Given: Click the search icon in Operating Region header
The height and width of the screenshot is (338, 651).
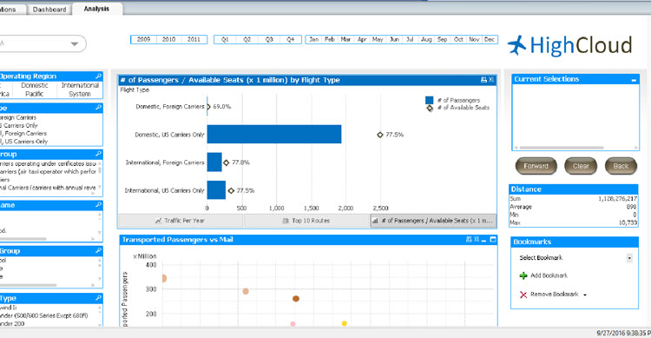Looking at the screenshot, I should pos(98,76).
